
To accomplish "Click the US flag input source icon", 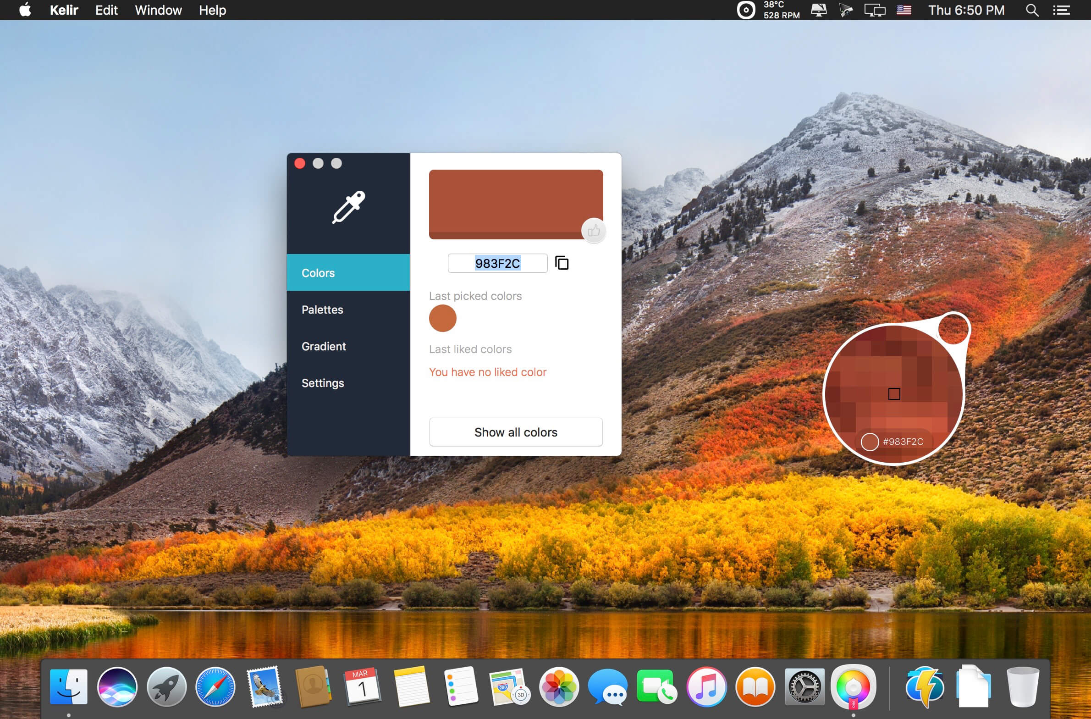I will (x=904, y=10).
